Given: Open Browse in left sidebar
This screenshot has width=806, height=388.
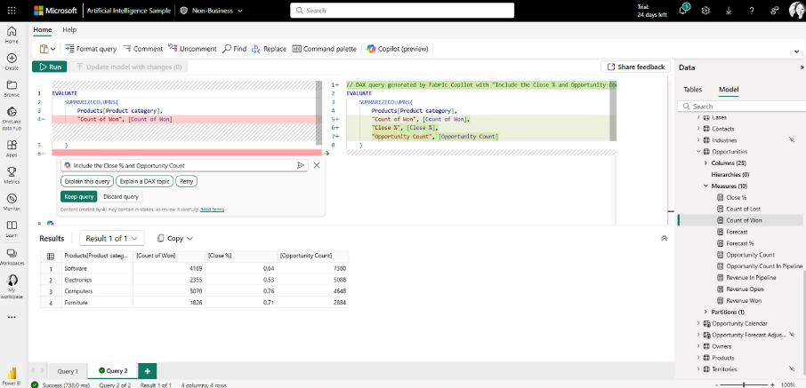Looking at the screenshot, I should [x=12, y=88].
